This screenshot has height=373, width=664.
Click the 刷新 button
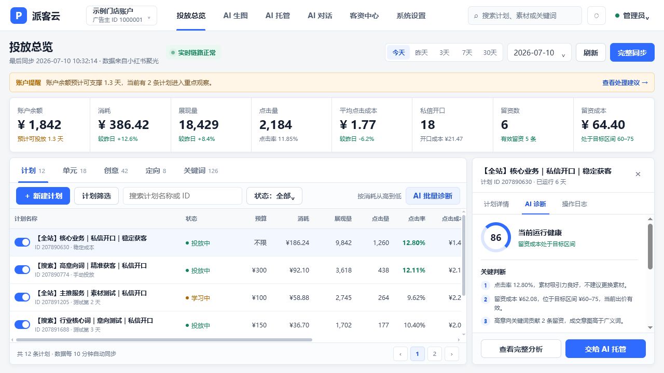tap(591, 52)
